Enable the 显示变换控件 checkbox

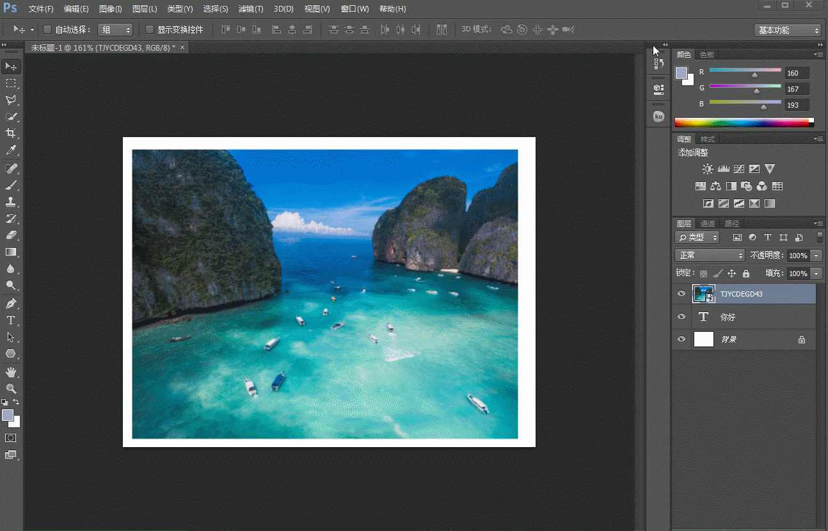click(x=150, y=29)
